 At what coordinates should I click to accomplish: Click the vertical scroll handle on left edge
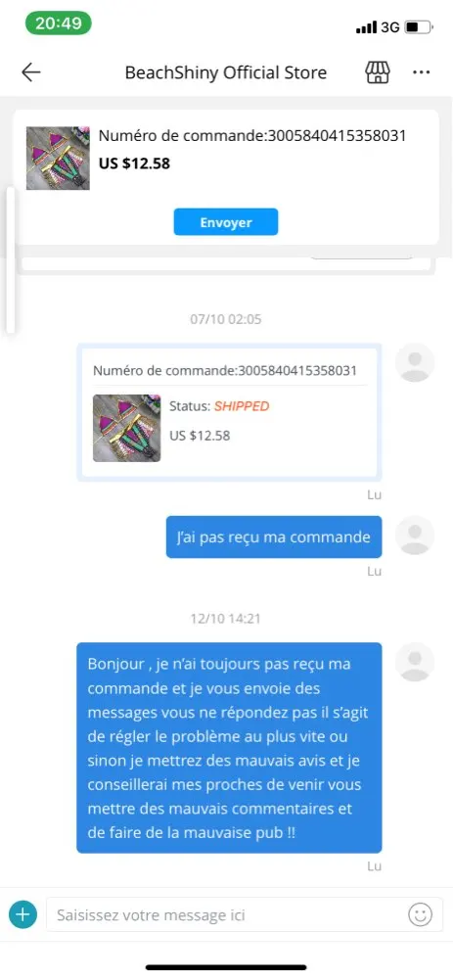pyautogui.click(x=10, y=259)
